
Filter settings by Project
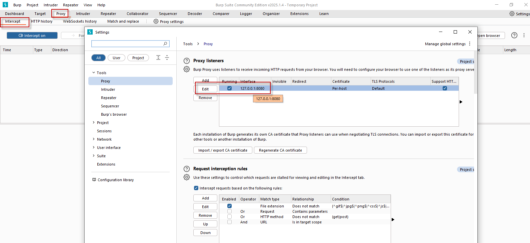(x=138, y=58)
